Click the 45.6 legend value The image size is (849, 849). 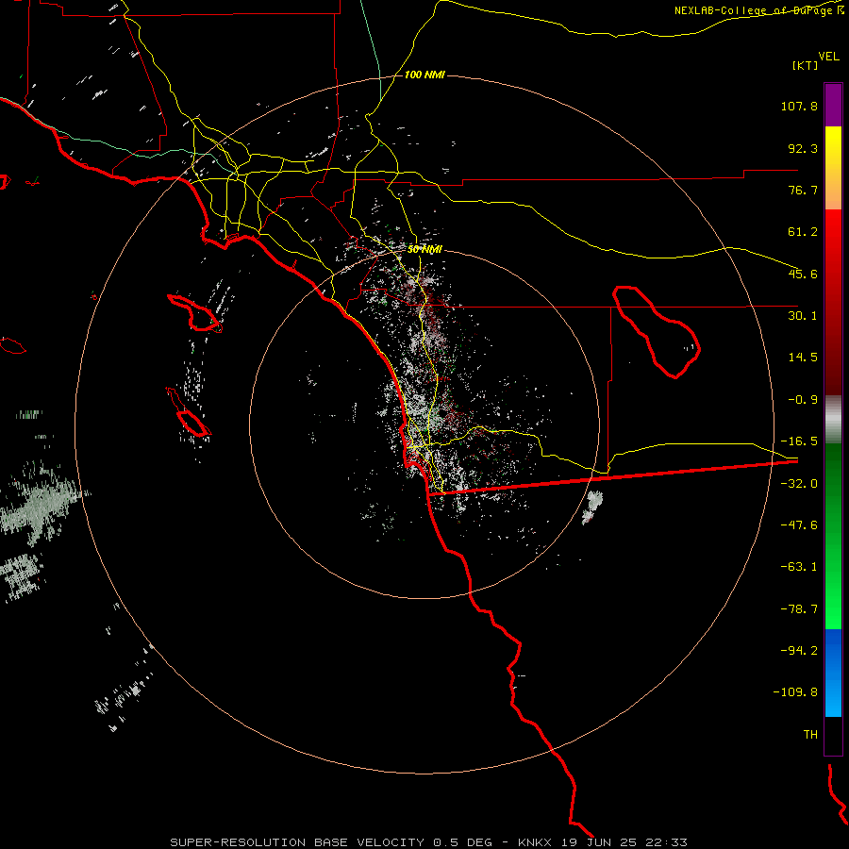click(x=803, y=274)
